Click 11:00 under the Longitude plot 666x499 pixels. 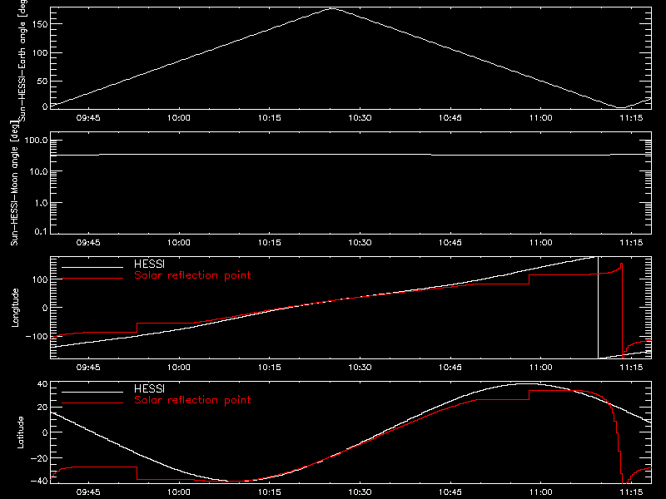[x=540, y=367]
